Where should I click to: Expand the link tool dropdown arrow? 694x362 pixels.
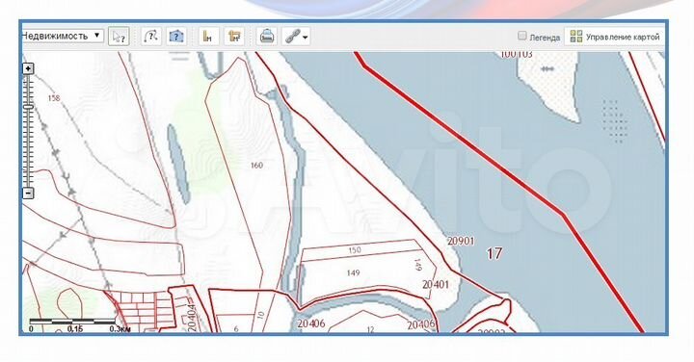click(x=306, y=38)
